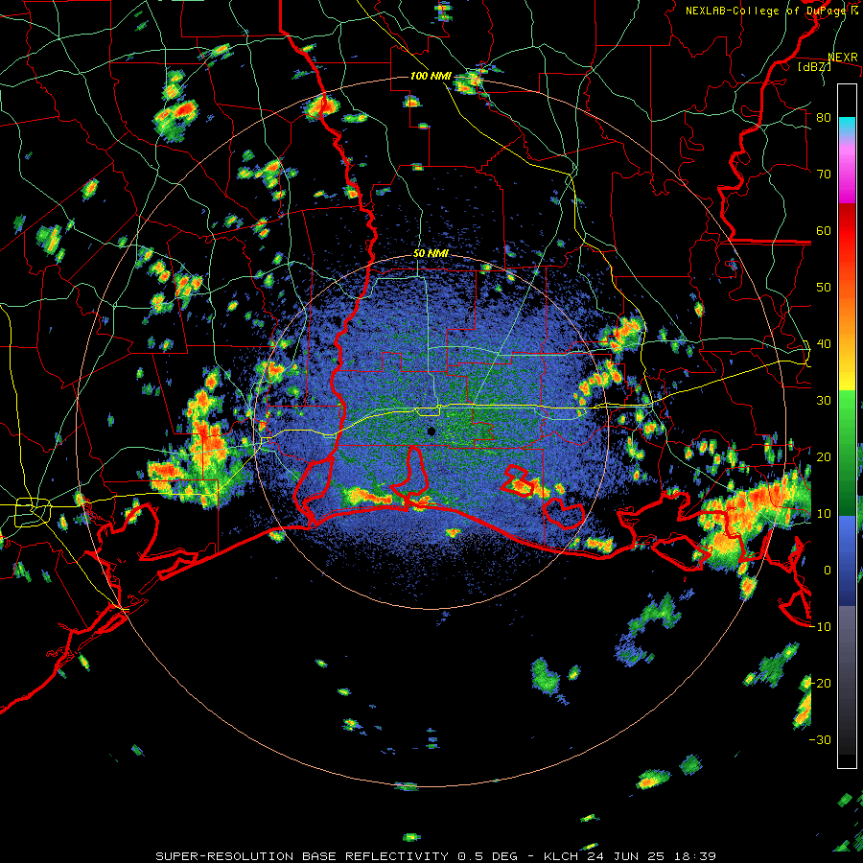Click the [dBZ] unit label

[814, 66]
